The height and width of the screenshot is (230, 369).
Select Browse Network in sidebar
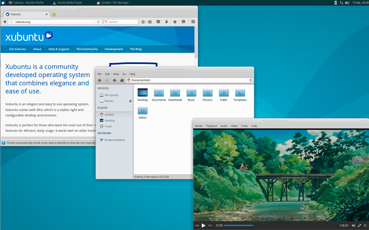tap(114, 140)
